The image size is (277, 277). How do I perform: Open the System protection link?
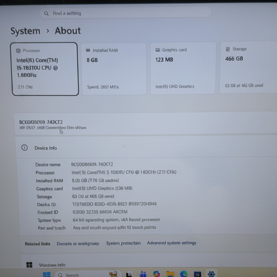click(123, 244)
